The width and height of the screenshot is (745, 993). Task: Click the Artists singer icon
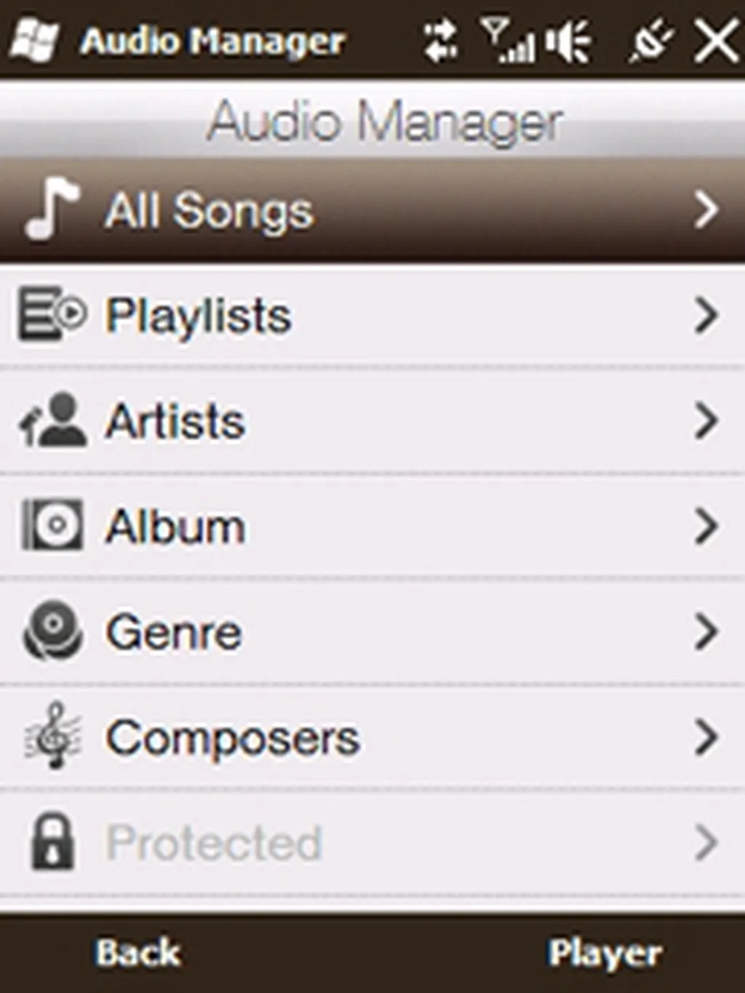pyautogui.click(x=53, y=420)
